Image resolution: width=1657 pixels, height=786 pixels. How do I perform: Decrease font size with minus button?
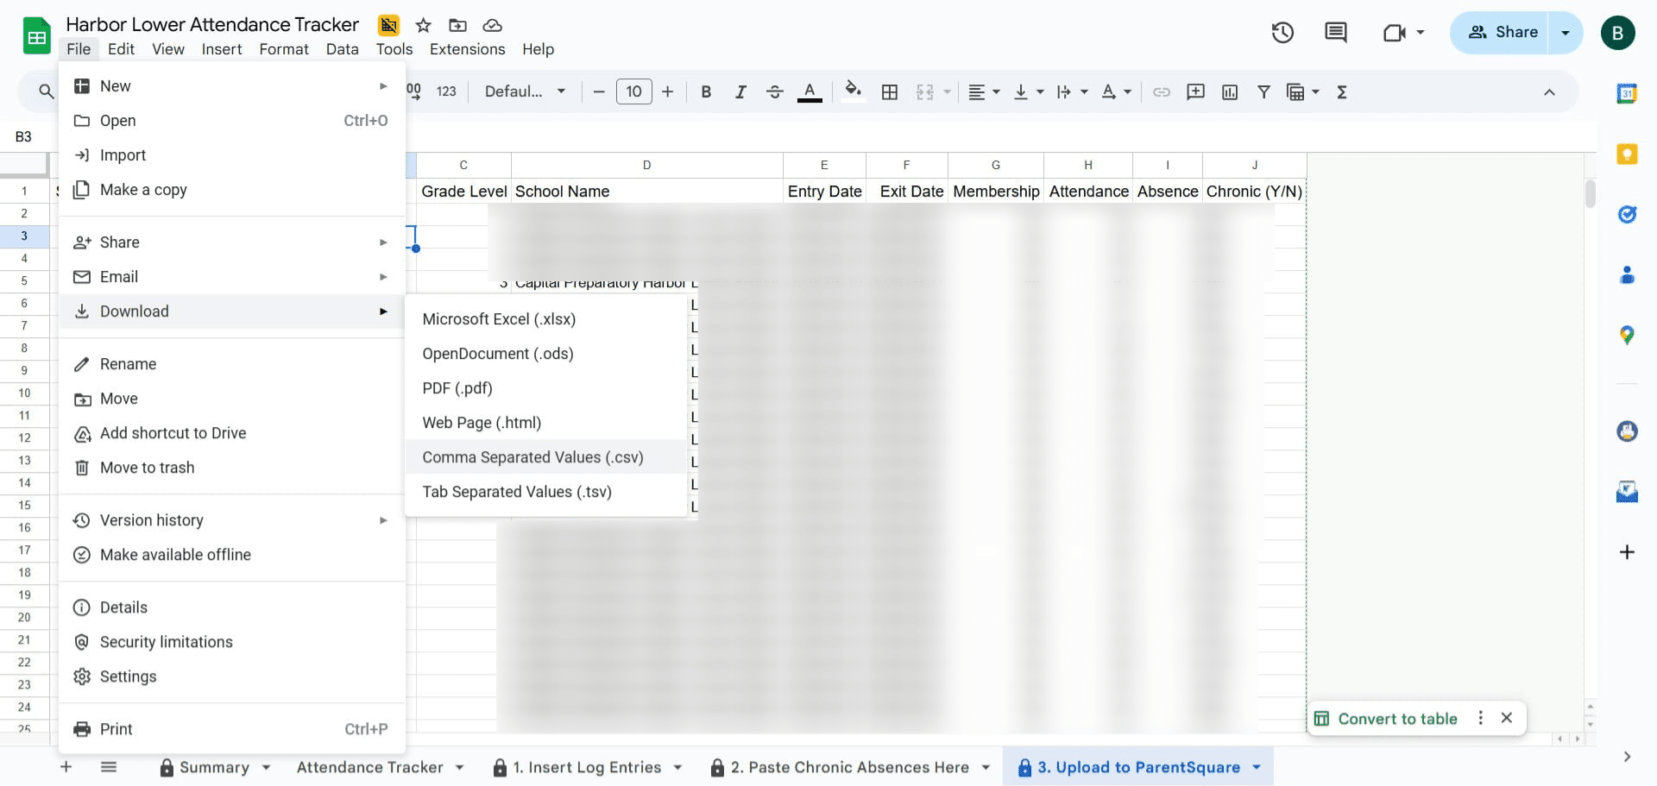click(x=599, y=91)
